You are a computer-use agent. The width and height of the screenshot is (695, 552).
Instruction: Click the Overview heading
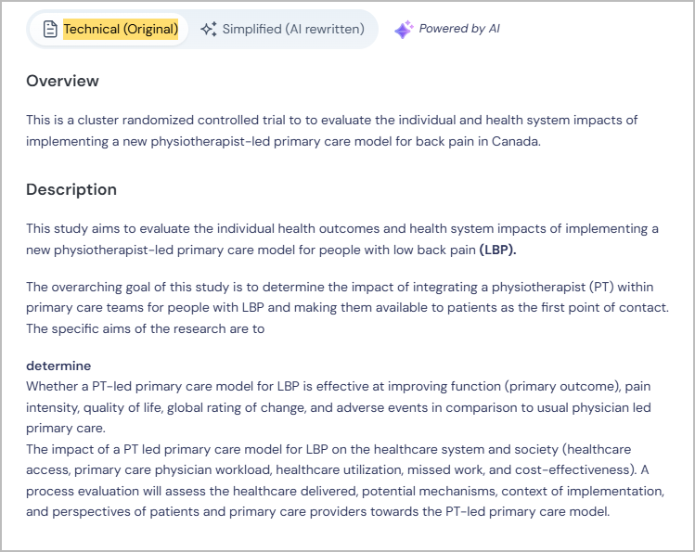click(x=62, y=81)
